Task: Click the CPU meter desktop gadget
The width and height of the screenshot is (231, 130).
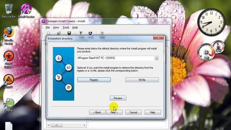Action: coord(206,52)
